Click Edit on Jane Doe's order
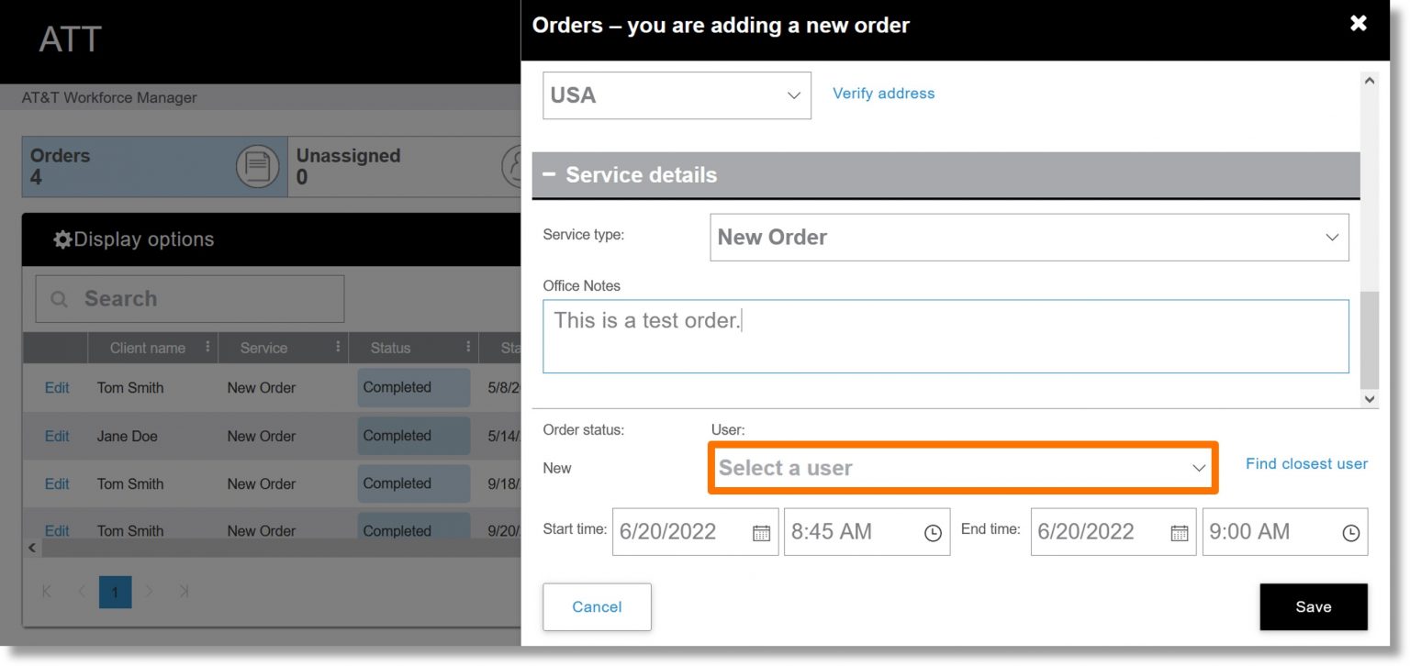 tap(56, 436)
